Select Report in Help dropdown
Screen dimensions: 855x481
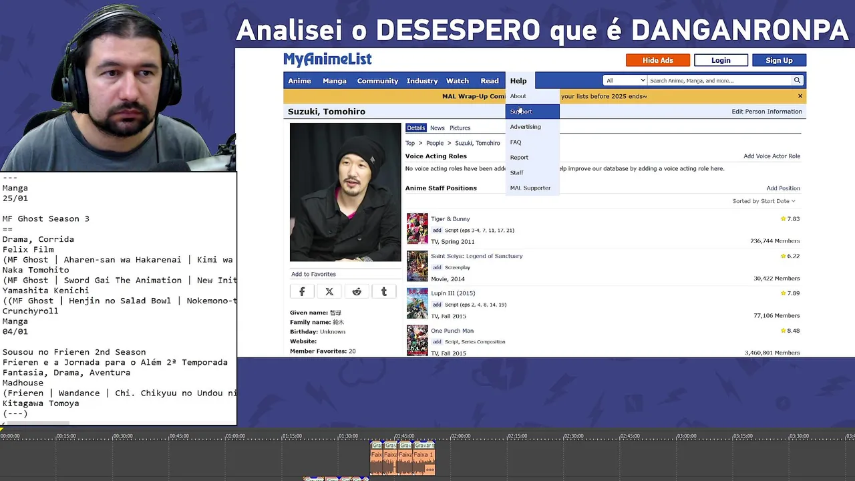tap(532, 158)
